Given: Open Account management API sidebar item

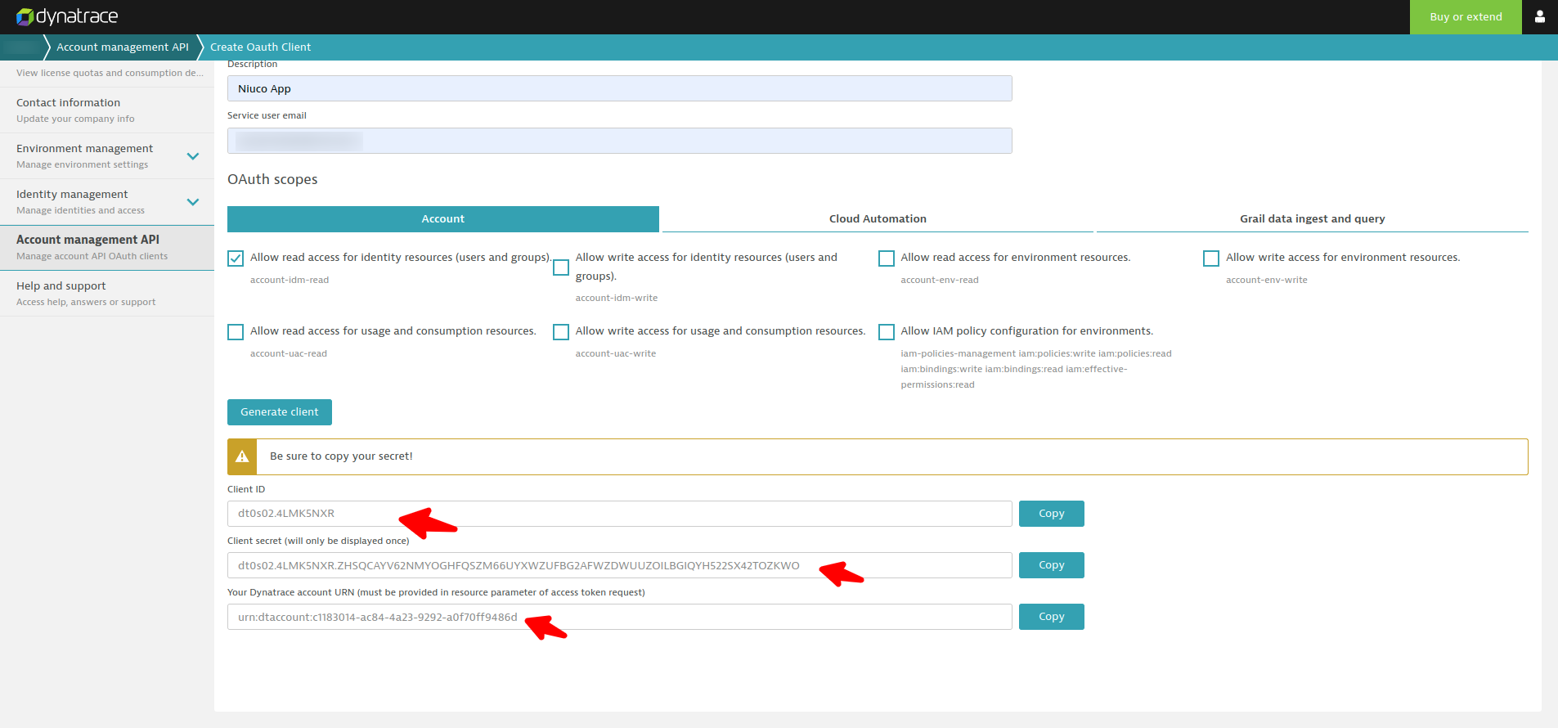Looking at the screenshot, I should (x=107, y=248).
